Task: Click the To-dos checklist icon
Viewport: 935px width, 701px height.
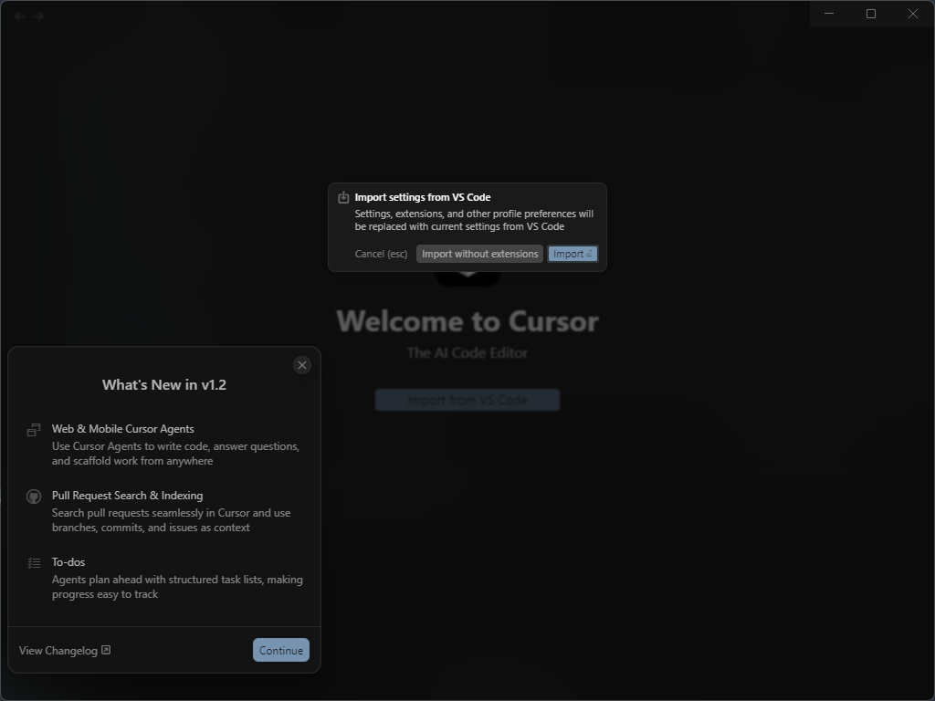Action: (x=34, y=562)
